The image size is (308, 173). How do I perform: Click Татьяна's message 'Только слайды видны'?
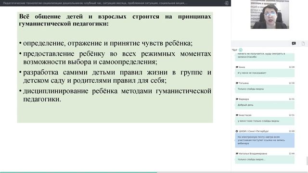point(265,89)
